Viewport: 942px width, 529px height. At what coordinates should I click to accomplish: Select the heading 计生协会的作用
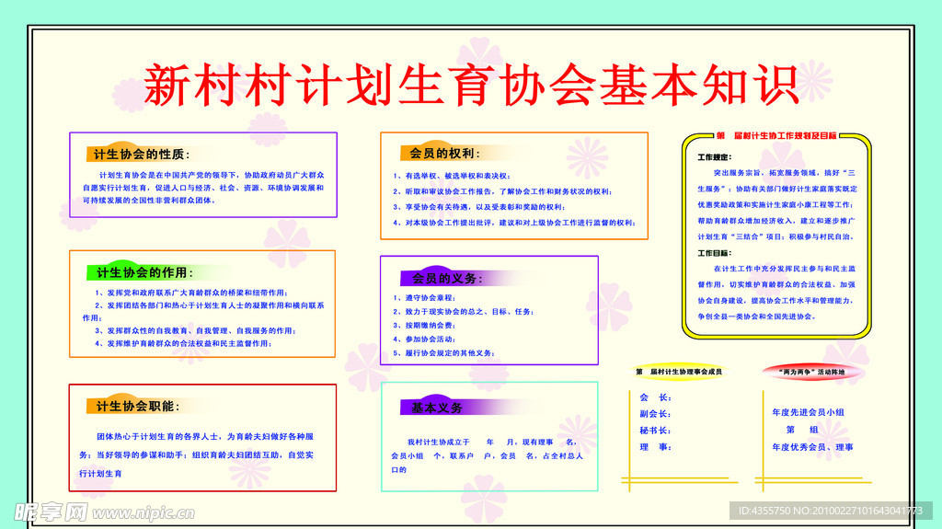pos(144,273)
